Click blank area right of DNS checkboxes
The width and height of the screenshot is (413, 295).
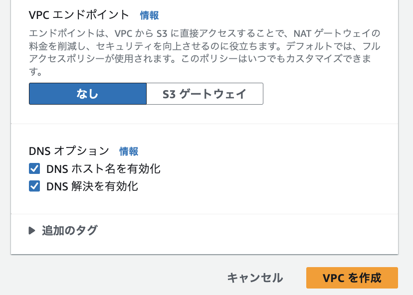coord(279,177)
